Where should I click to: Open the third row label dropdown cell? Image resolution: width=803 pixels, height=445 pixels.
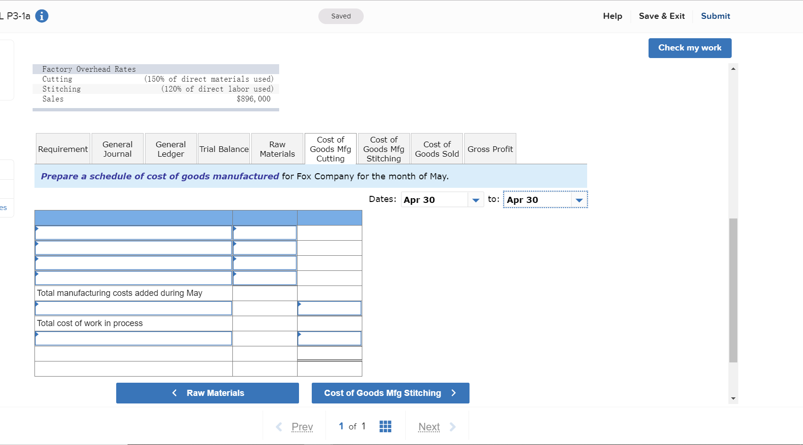click(133, 263)
